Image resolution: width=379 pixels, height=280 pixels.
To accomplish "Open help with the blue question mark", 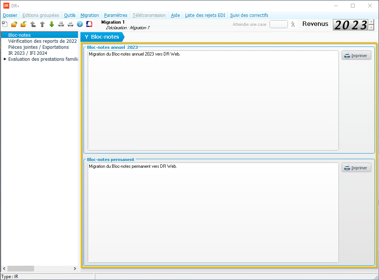I will tap(80, 24).
